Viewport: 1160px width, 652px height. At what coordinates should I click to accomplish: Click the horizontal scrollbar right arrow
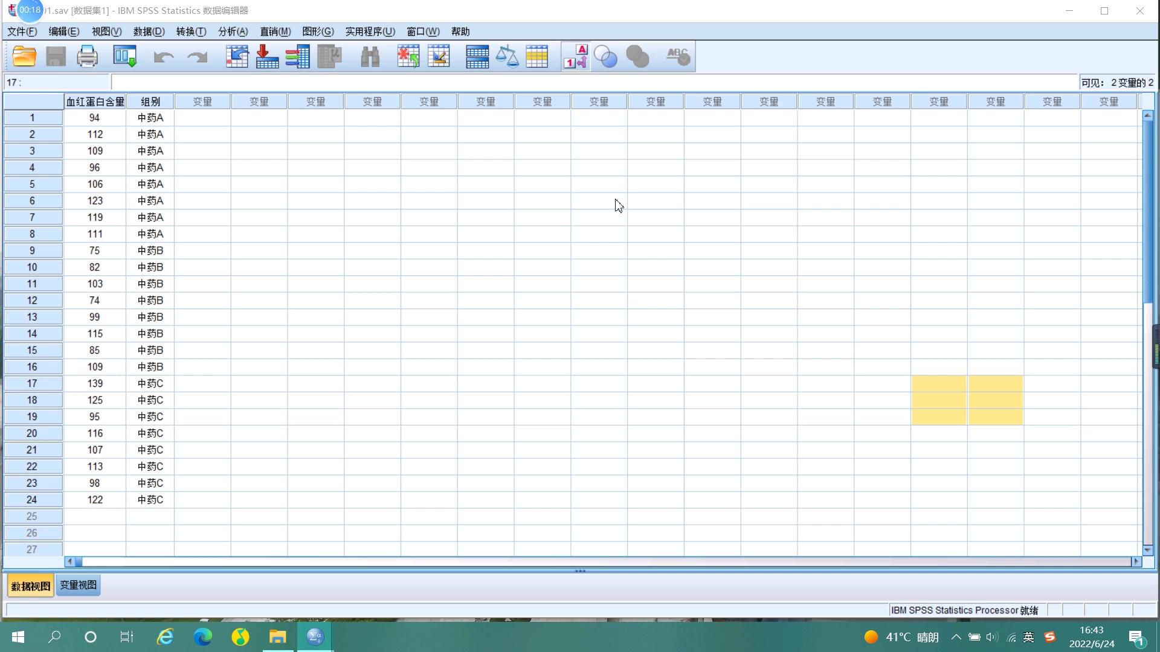click(x=1136, y=561)
